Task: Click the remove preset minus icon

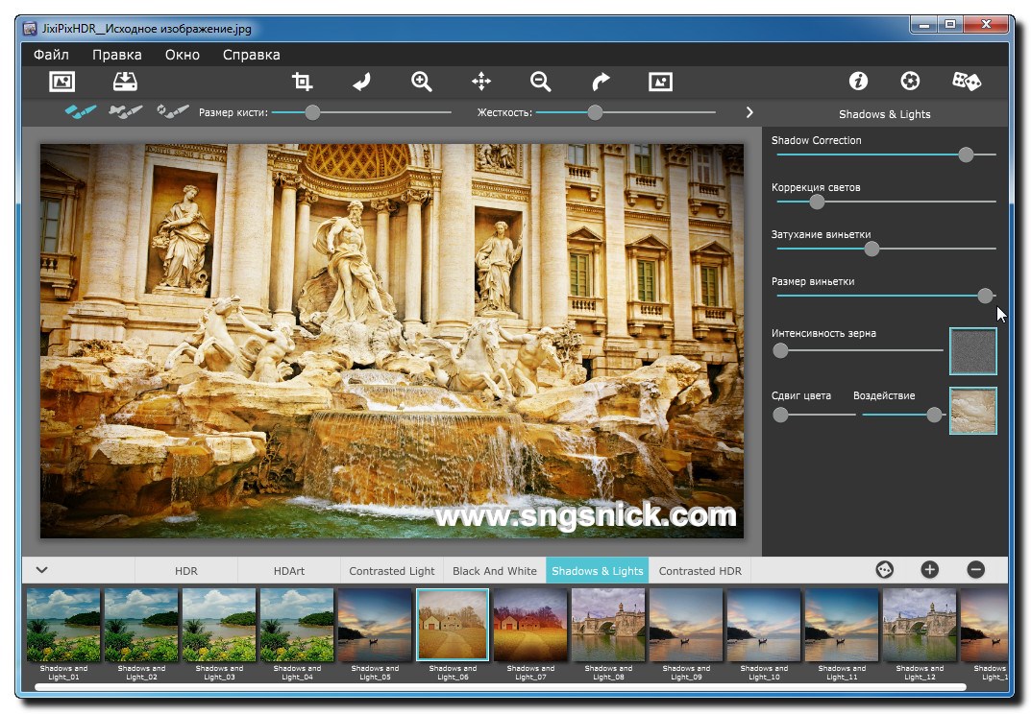Action: point(976,569)
